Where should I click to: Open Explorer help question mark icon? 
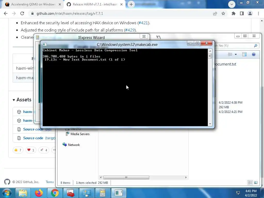point(254,54)
